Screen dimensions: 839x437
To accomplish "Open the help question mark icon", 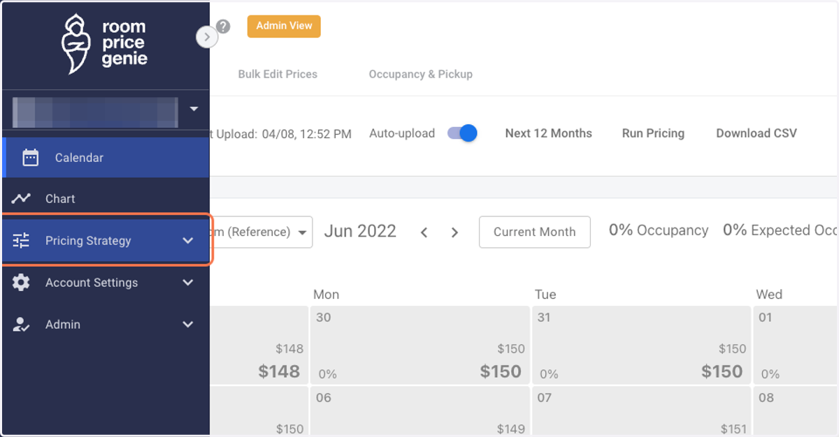I will 223,27.
